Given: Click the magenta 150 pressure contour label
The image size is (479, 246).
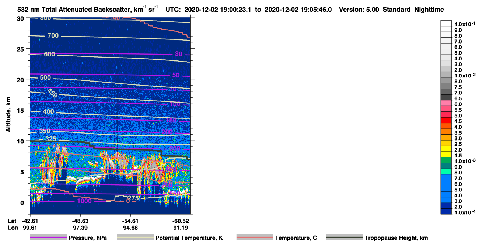Looking at the screenshot, I should pyautogui.click(x=171, y=121).
